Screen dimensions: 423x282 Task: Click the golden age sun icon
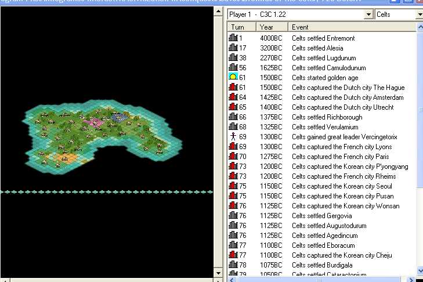point(233,77)
